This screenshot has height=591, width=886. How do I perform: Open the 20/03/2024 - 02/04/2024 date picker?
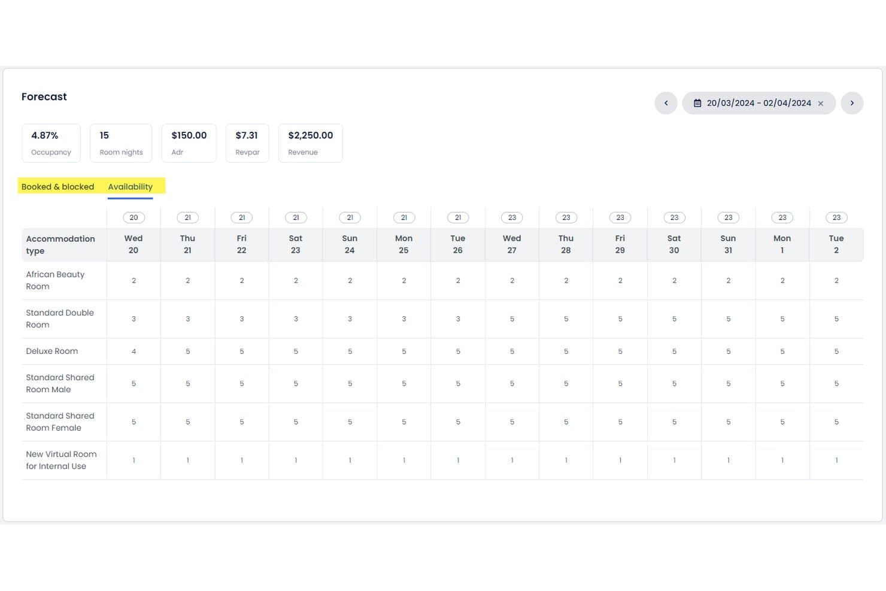758,103
